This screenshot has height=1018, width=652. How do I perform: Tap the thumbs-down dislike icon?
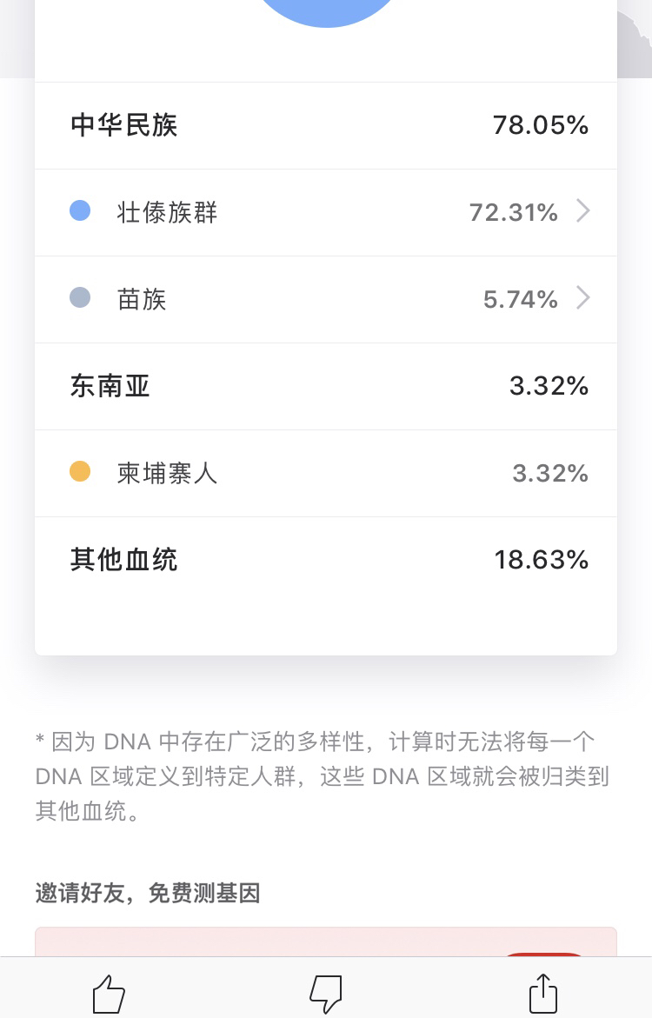pos(326,994)
